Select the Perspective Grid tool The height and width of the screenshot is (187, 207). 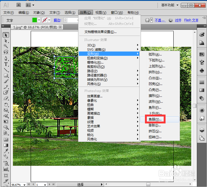pyautogui.click(x=6, y=133)
